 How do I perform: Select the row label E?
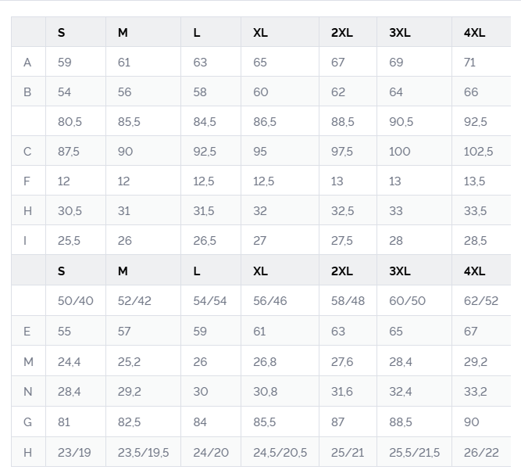(x=28, y=332)
